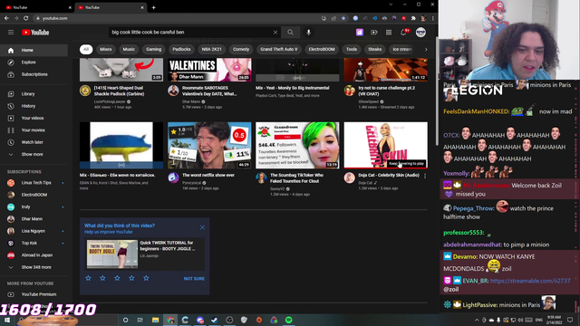The height and width of the screenshot is (326, 580).
Task: Open Your videos in sidebar
Action: coord(34,119)
